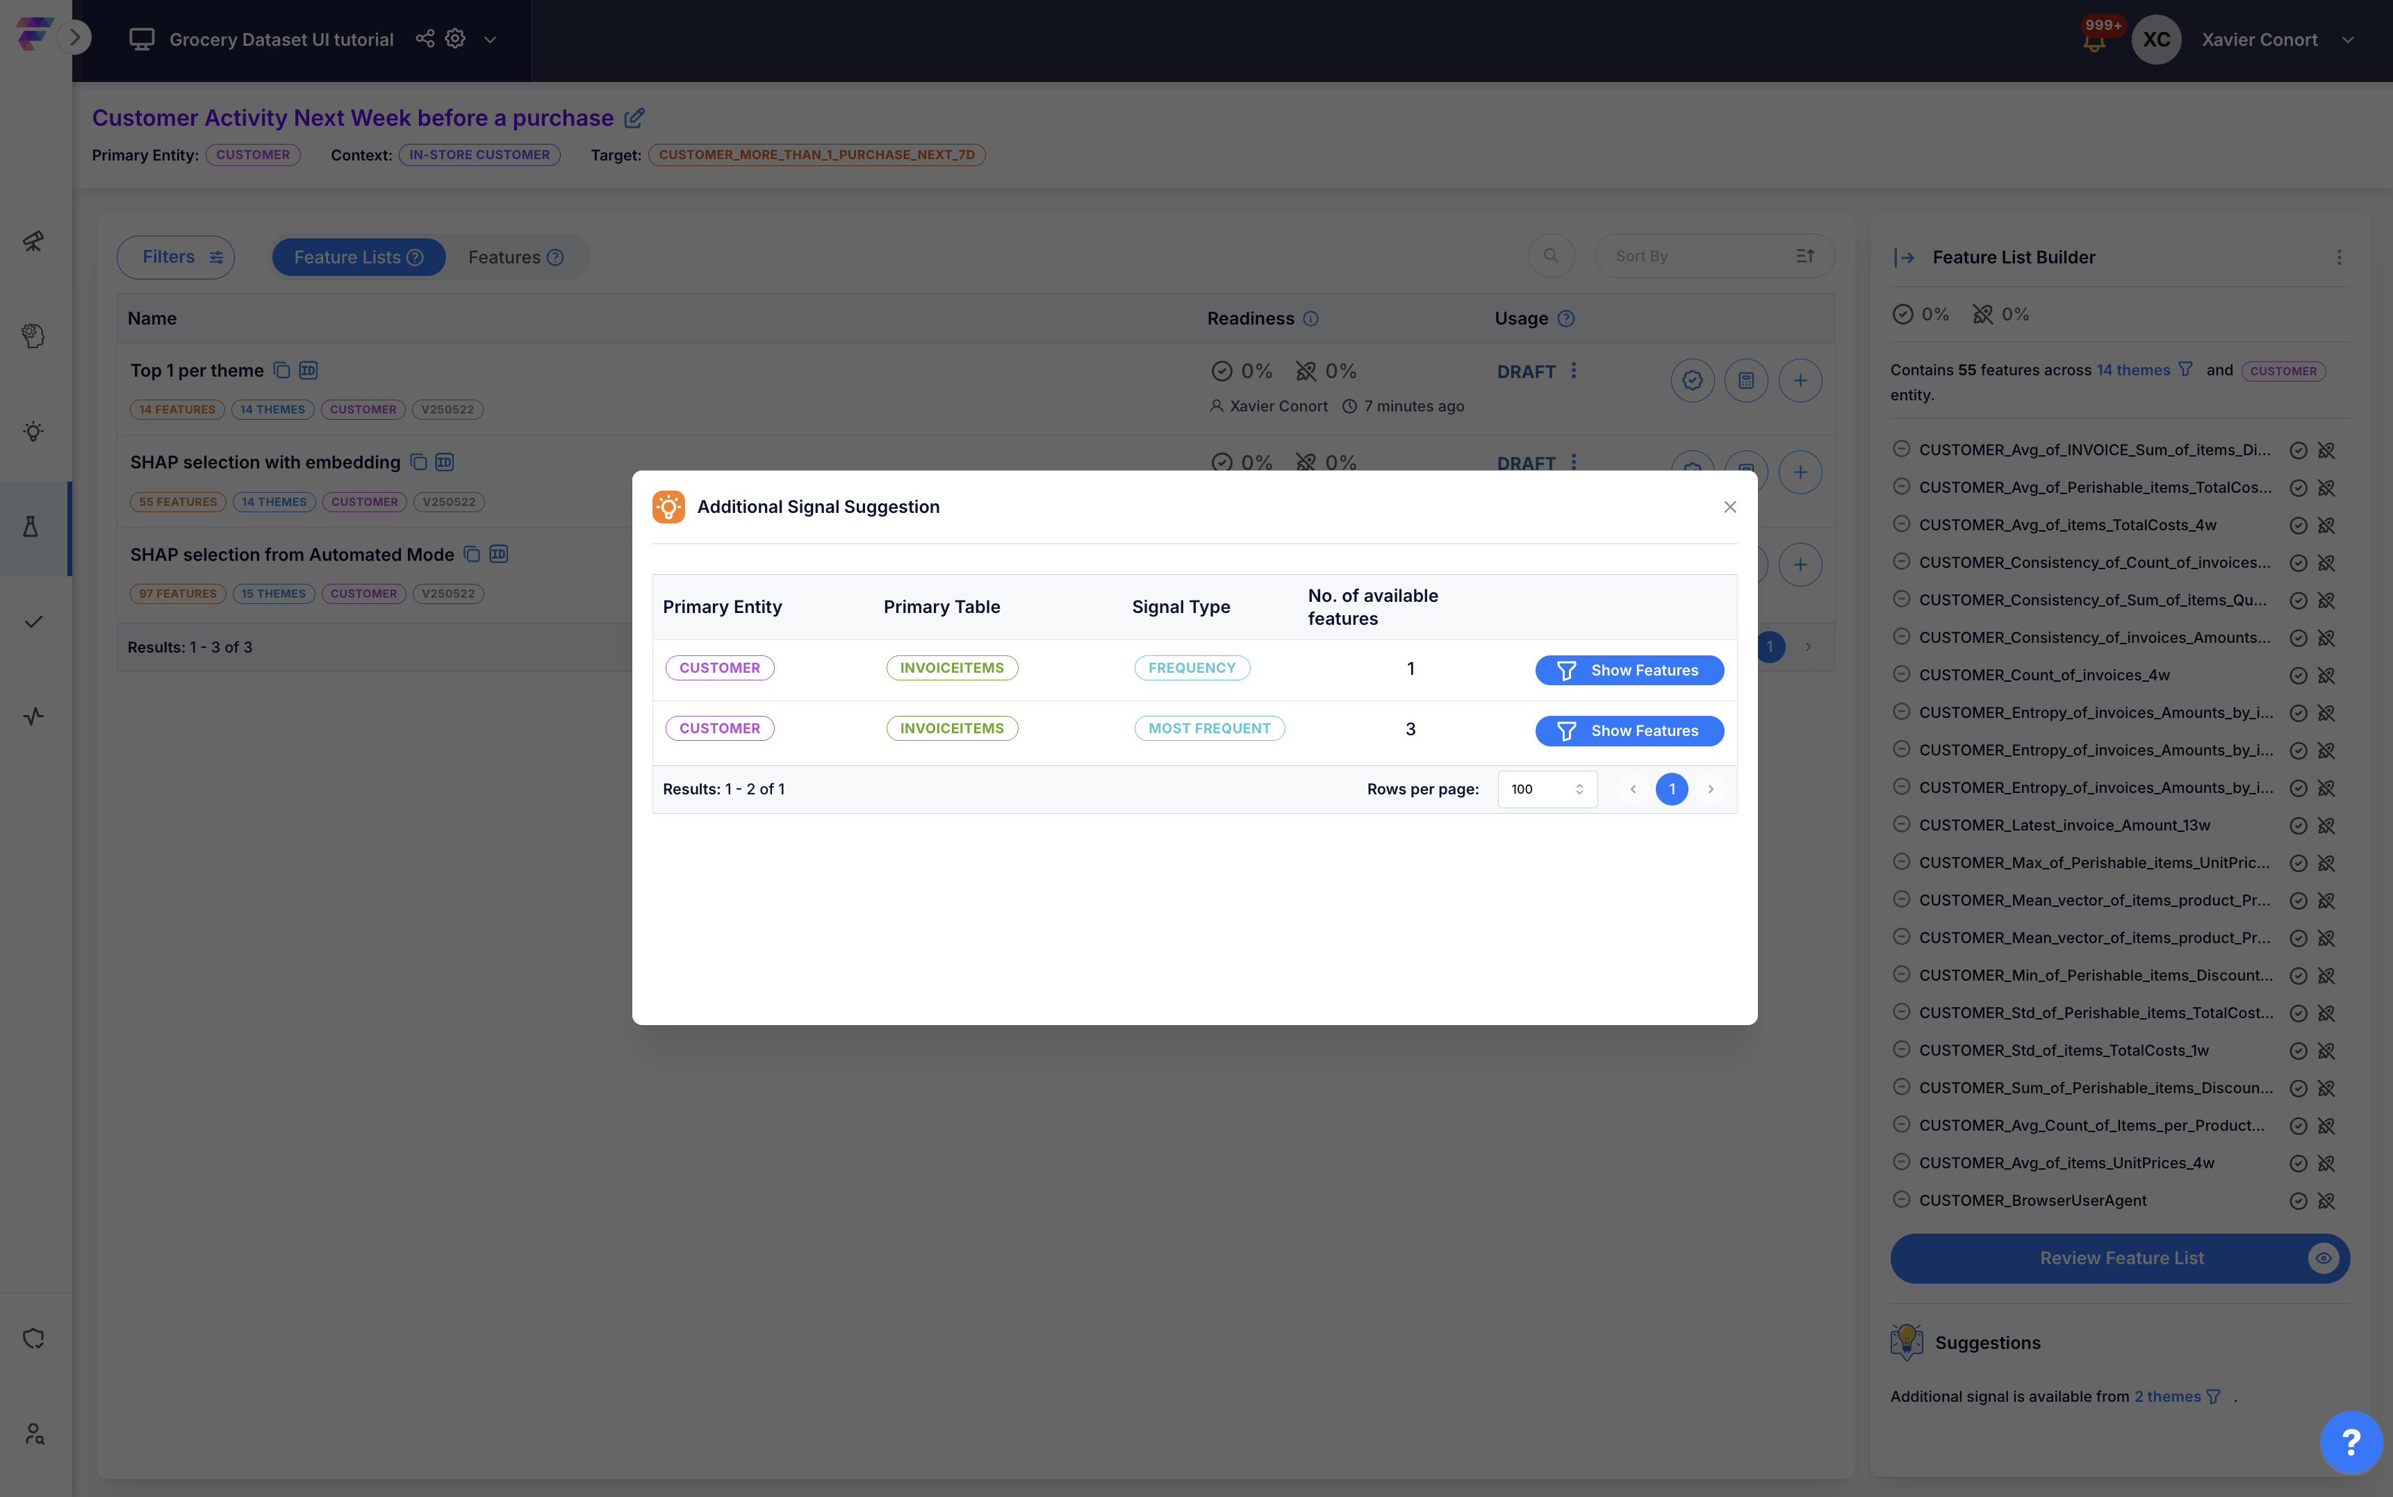The width and height of the screenshot is (2393, 1497).
Task: Open the shield sidebar icon
Action: pyautogui.click(x=33, y=1339)
